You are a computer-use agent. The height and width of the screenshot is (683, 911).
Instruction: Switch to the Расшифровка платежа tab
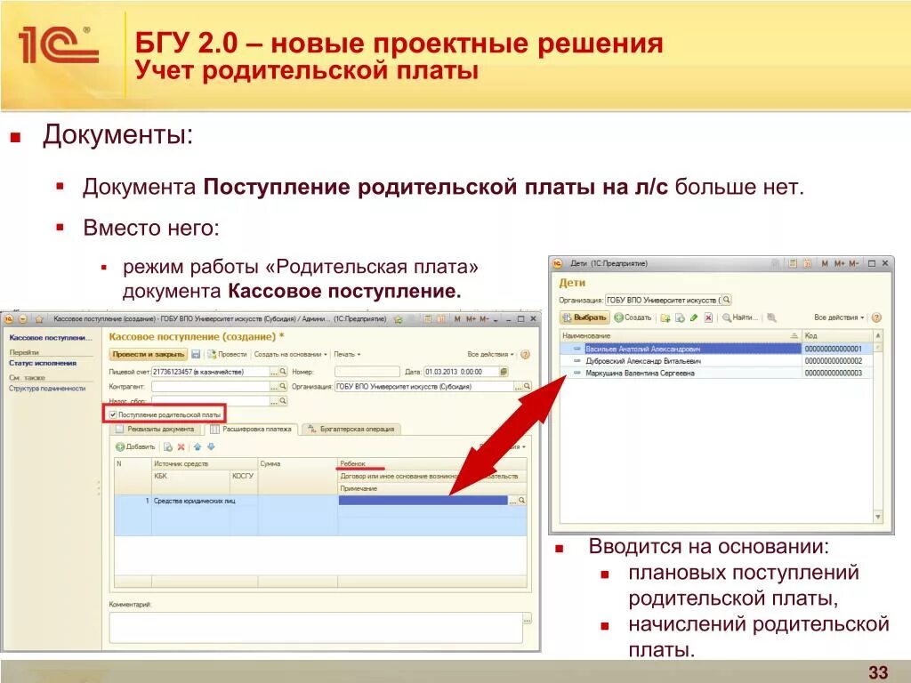(252, 430)
